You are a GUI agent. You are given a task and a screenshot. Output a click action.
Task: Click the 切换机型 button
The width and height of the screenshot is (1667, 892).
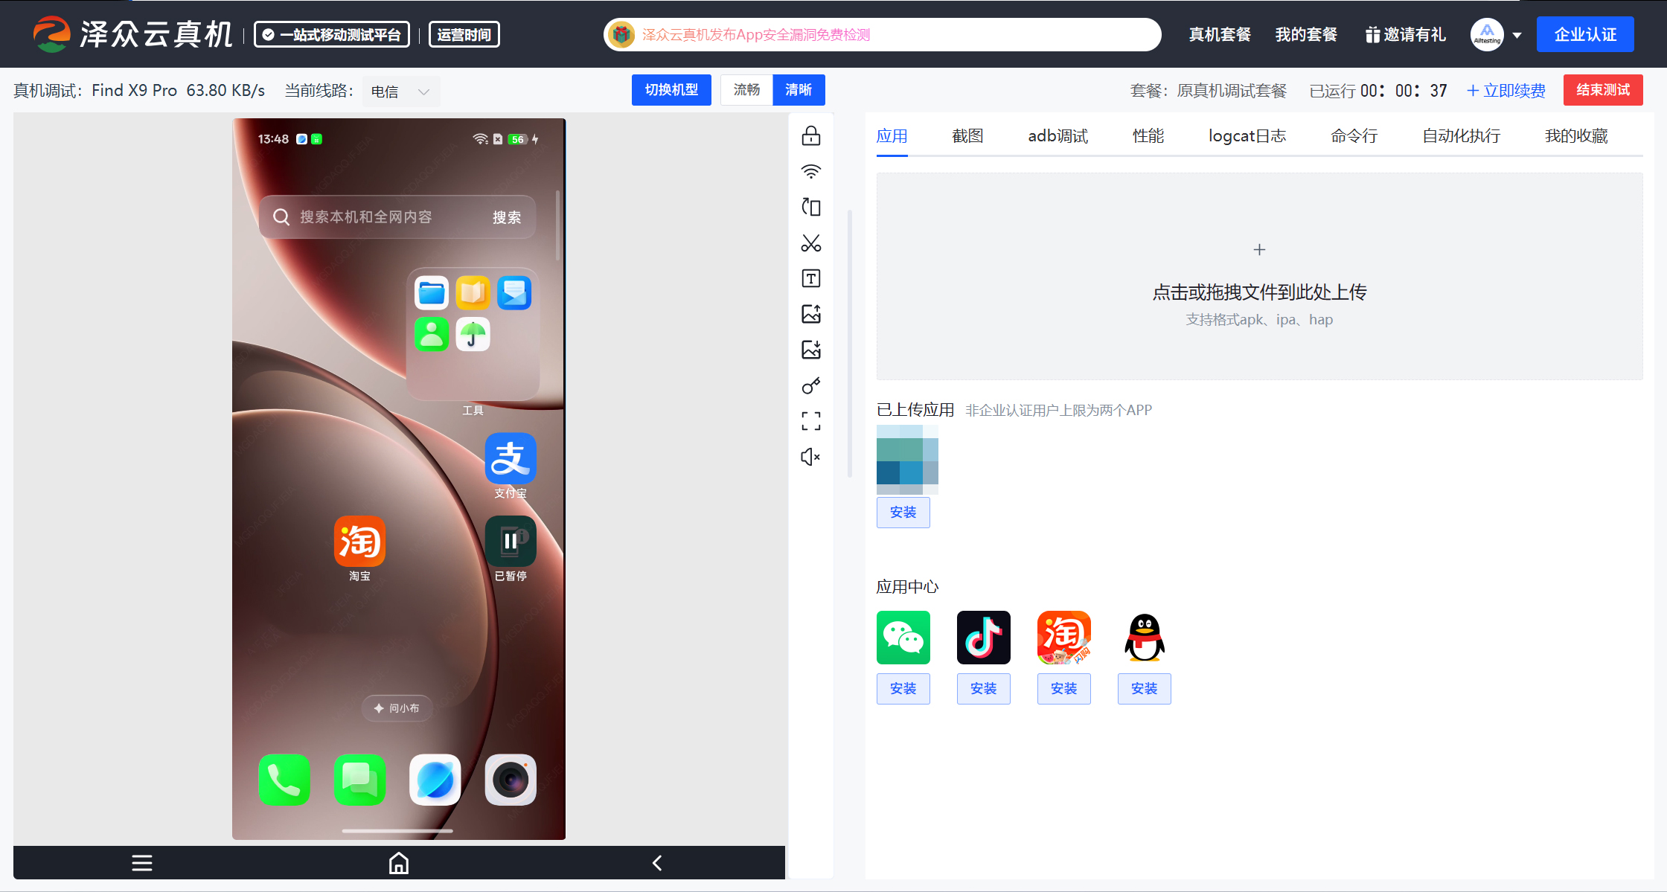pos(671,90)
